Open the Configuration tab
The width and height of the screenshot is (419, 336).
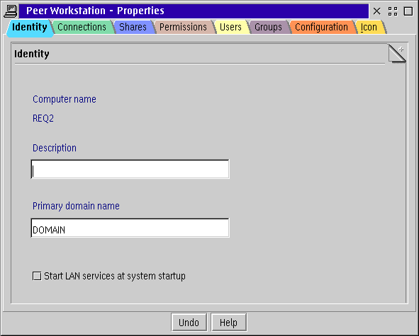pos(321,27)
